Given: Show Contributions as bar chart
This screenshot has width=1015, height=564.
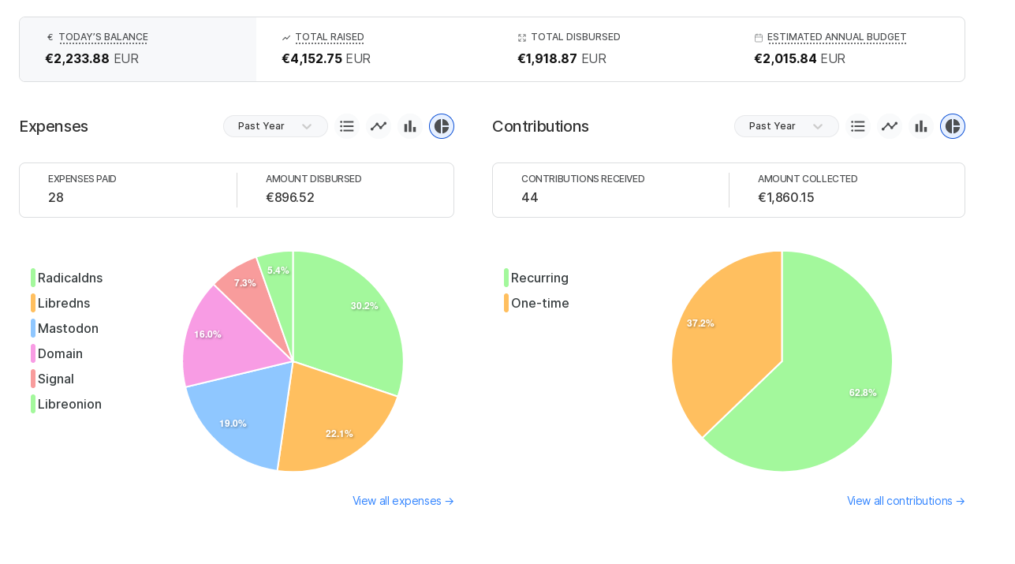Looking at the screenshot, I should (921, 126).
